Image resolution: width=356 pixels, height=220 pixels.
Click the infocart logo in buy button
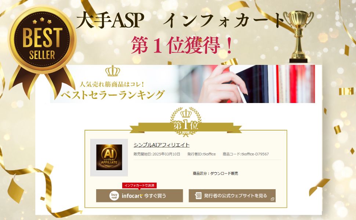[x=132, y=196]
